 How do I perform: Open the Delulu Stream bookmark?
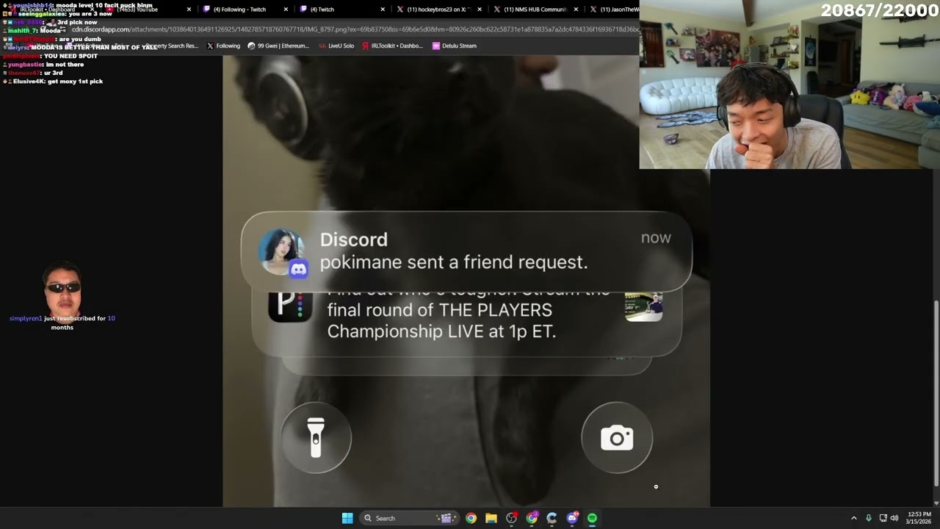455,46
